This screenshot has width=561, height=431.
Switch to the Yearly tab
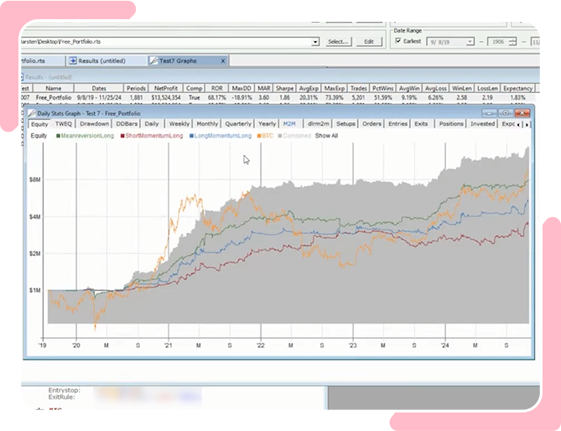tap(267, 124)
